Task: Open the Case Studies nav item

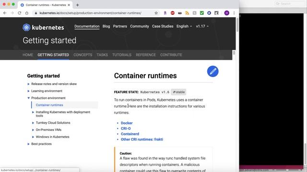Action: pyautogui.click(x=163, y=26)
